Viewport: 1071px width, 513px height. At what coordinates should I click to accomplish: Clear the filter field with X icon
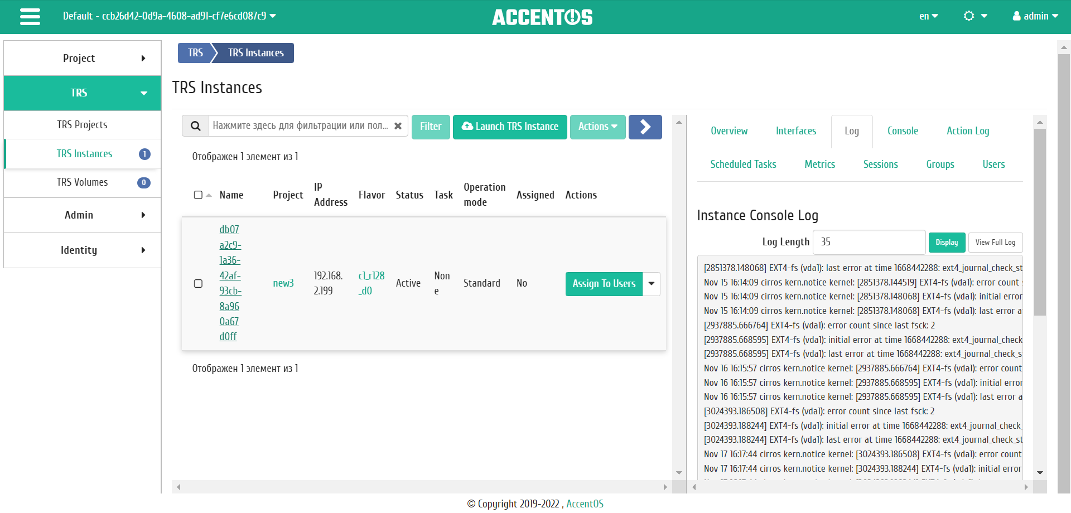click(x=398, y=126)
